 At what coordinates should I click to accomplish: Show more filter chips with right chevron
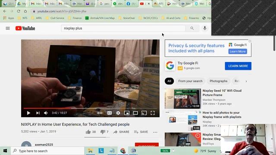[246, 81]
